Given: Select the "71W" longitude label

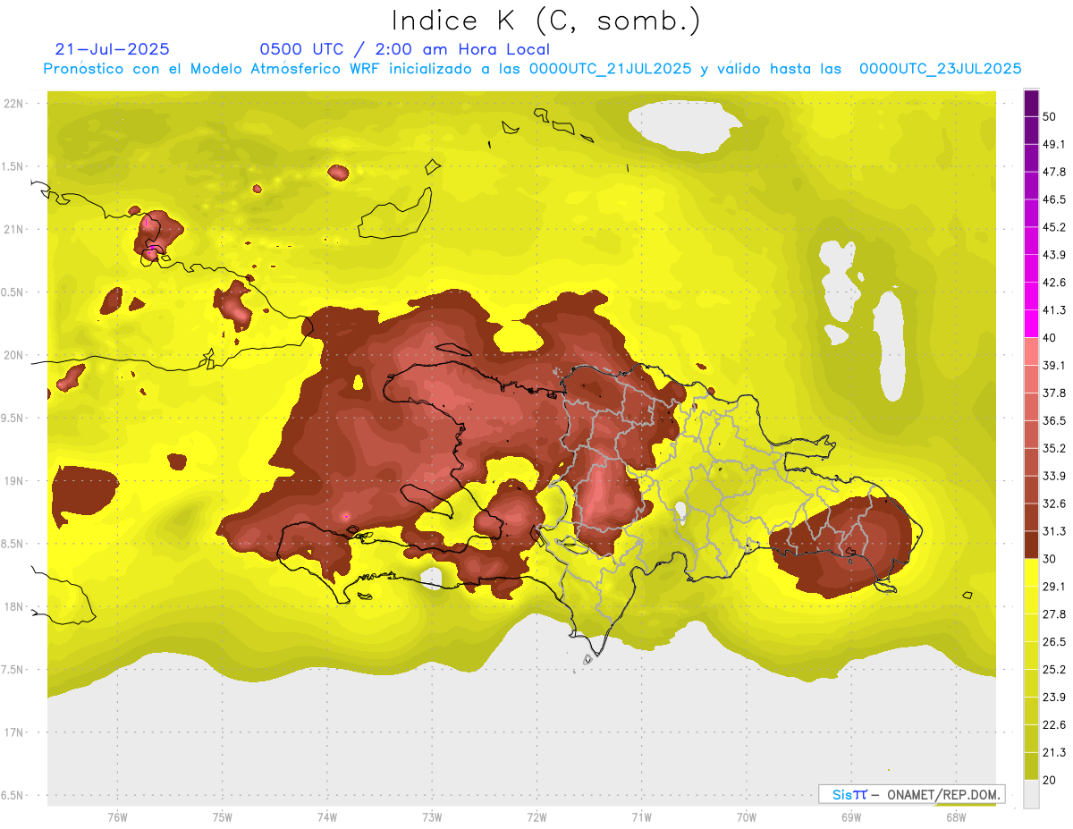Looking at the screenshot, I should tap(641, 816).
